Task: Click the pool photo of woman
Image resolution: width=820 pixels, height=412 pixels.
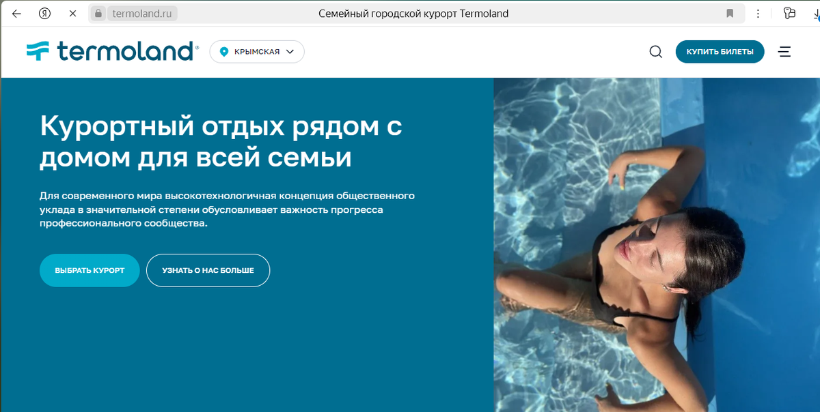Action: coord(657,245)
